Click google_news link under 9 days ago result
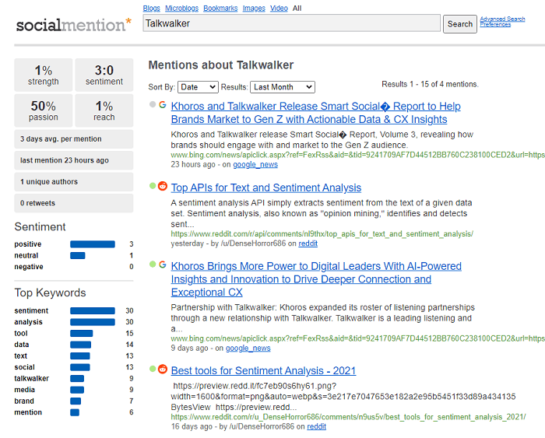This screenshot has height=438, width=545. click(248, 348)
